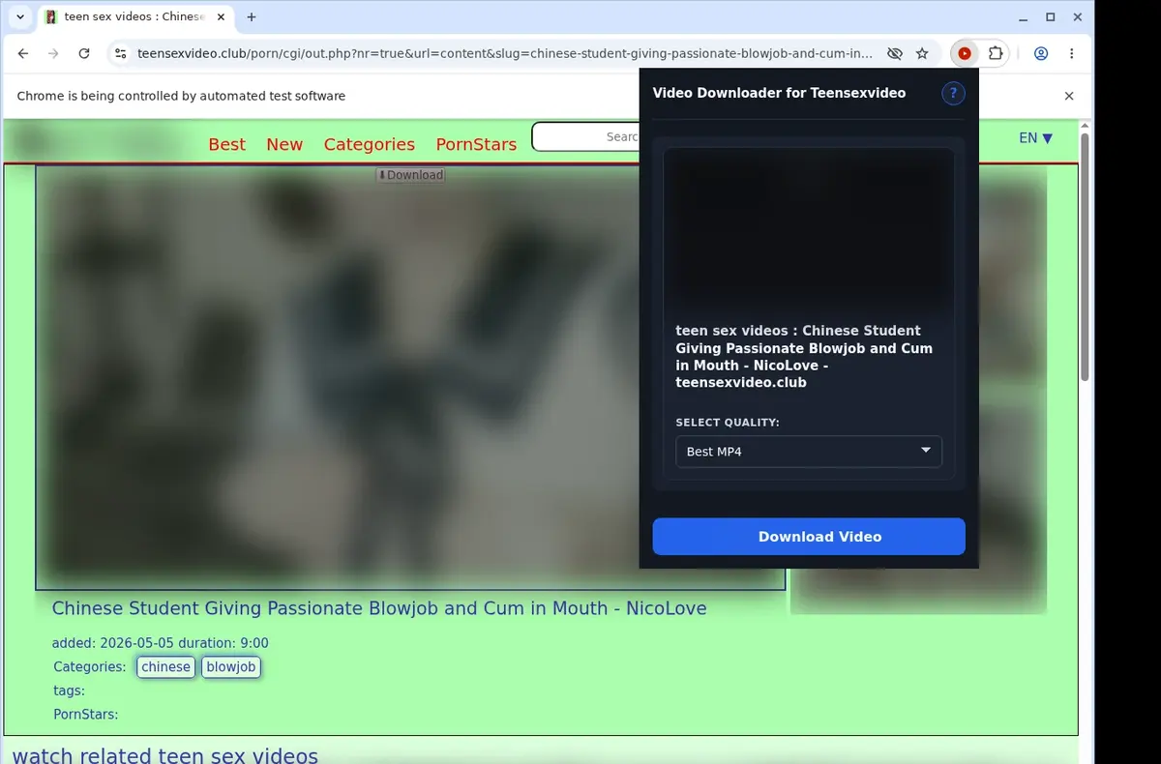Viewport: 1161px width, 764px height.
Task: Open the EN language dropdown
Action: tap(1035, 137)
